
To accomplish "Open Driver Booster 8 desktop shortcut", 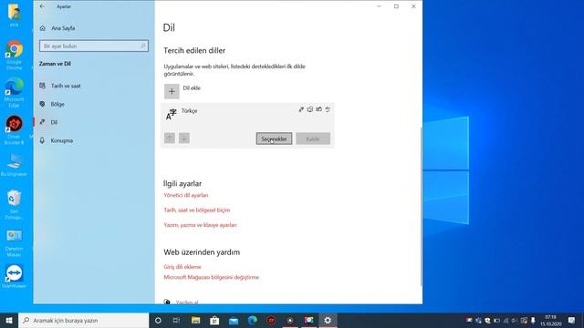I will 15,129.
